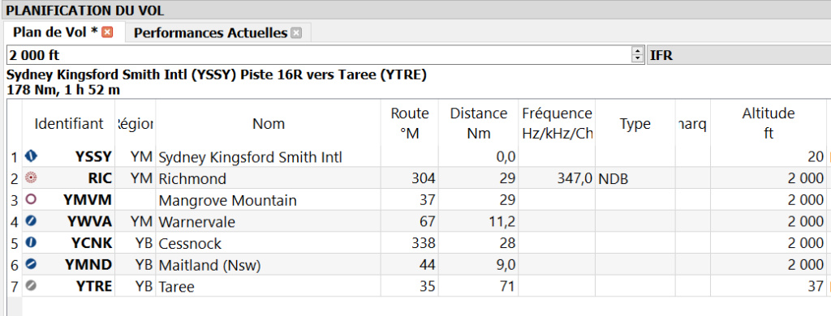Select the Mangrove Mountain row name cell
The width and height of the screenshot is (831, 316).
tap(268, 201)
